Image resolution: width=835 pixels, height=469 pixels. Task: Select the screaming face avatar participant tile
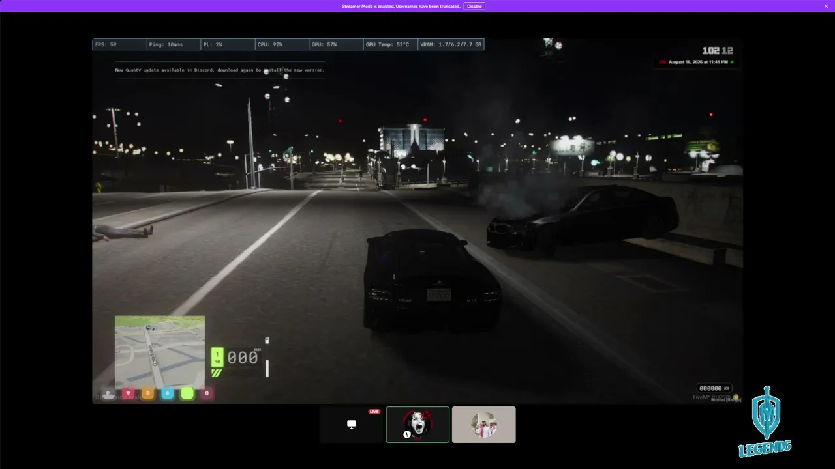[417, 425]
